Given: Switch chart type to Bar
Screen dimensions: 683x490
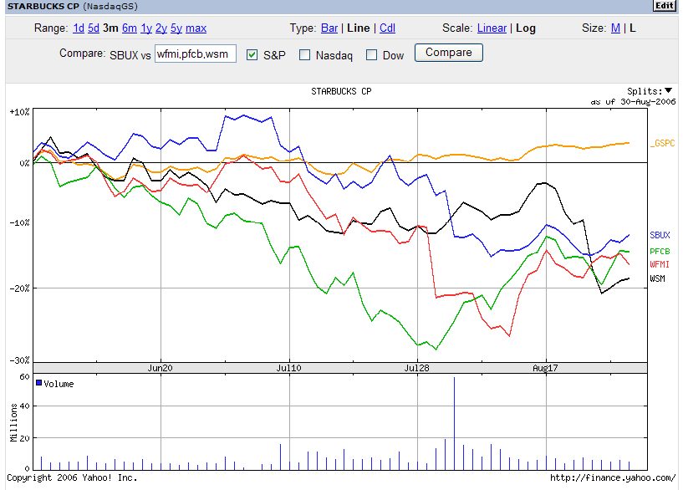Looking at the screenshot, I should tap(329, 28).
